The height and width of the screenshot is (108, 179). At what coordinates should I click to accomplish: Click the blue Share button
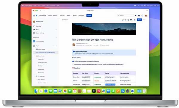139,20
